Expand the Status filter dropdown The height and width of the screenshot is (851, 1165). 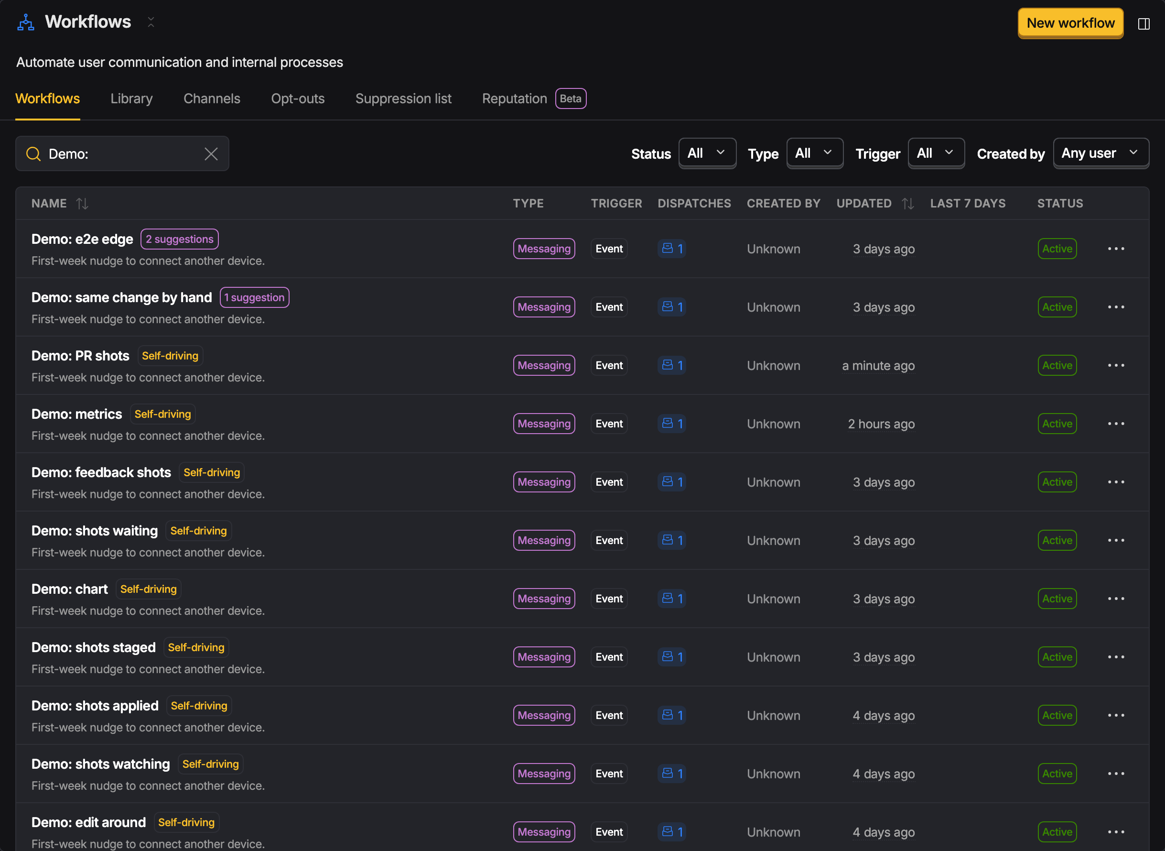click(x=707, y=153)
